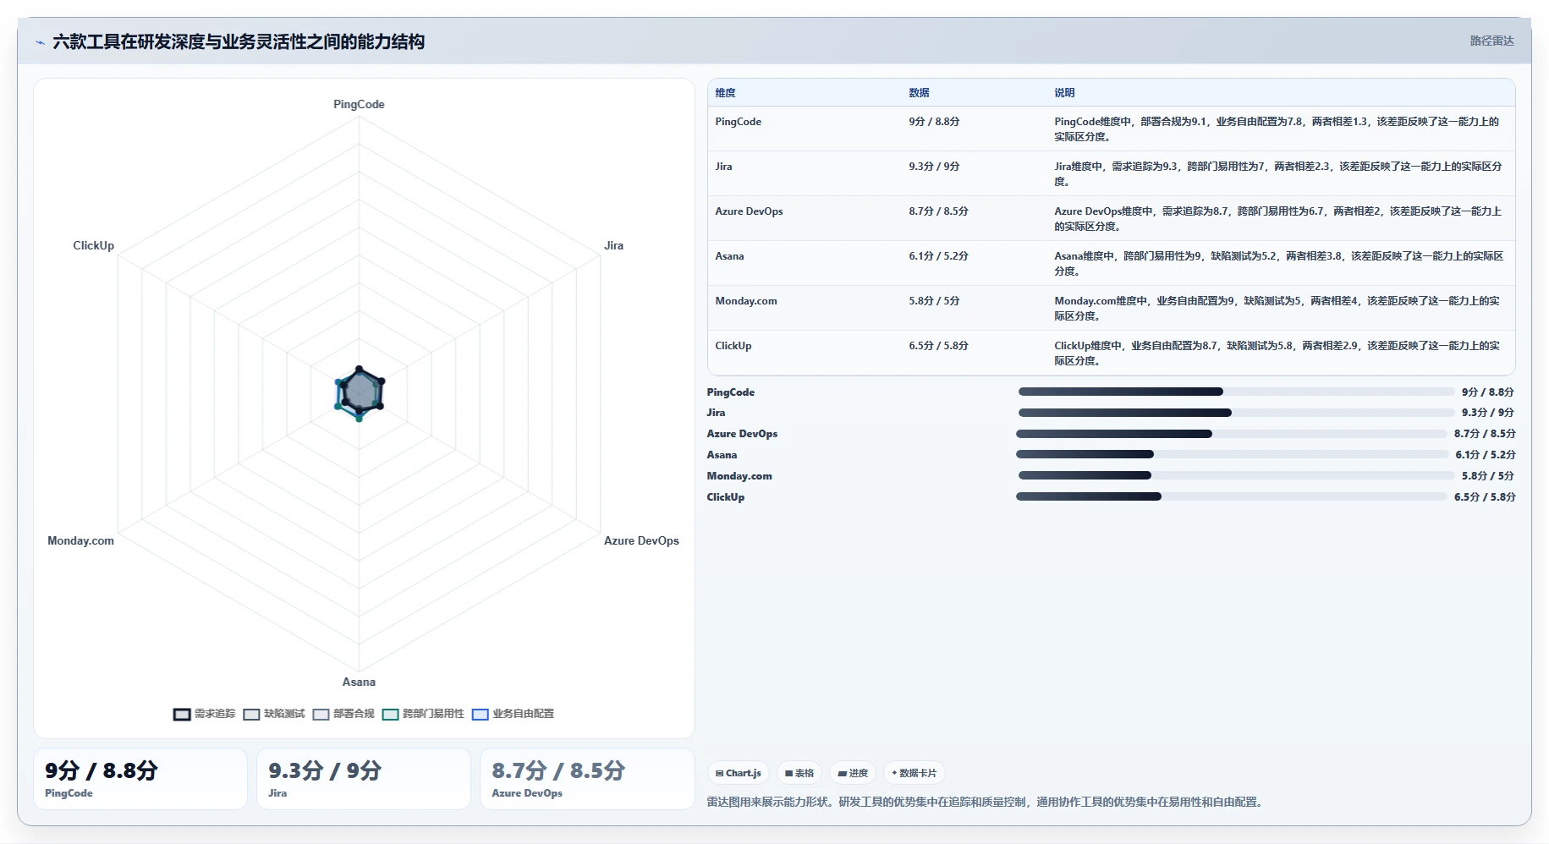Click the Azure DevOps axis label on radar
This screenshot has height=844, width=1549.
click(641, 541)
